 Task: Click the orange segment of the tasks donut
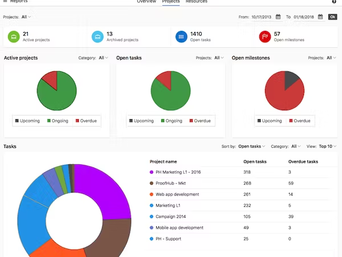pyautogui.click(x=56, y=250)
